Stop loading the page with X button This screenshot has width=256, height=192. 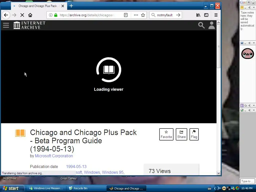tap(22, 15)
